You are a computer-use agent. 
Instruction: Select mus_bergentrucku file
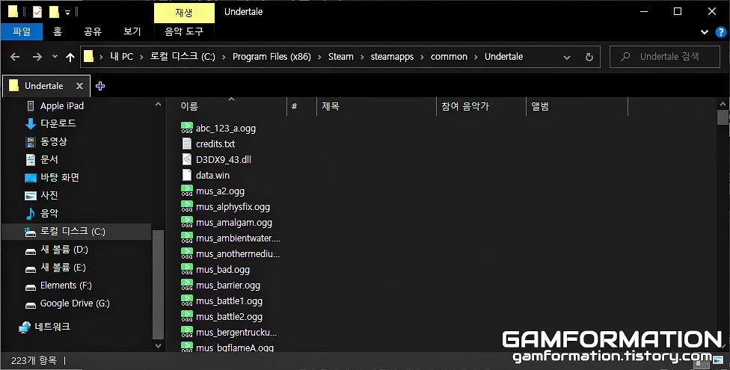pos(236,333)
